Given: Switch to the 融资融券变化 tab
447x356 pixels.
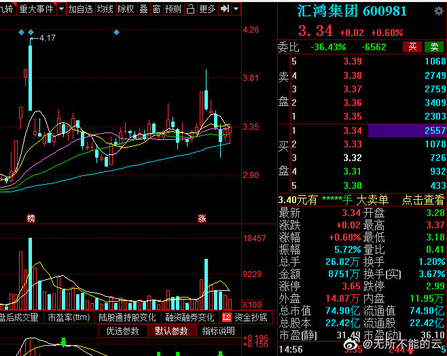Looking at the screenshot, I should 190,317.
